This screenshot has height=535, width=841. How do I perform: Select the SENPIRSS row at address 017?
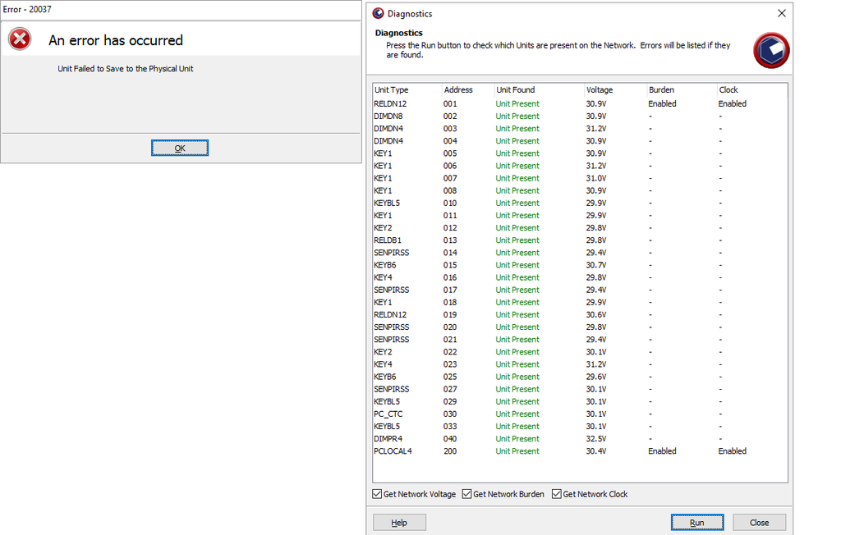580,290
